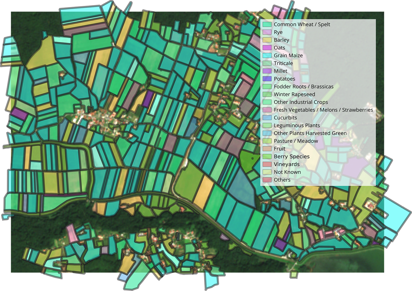Click the Oats purple legend swatch

click(267, 48)
